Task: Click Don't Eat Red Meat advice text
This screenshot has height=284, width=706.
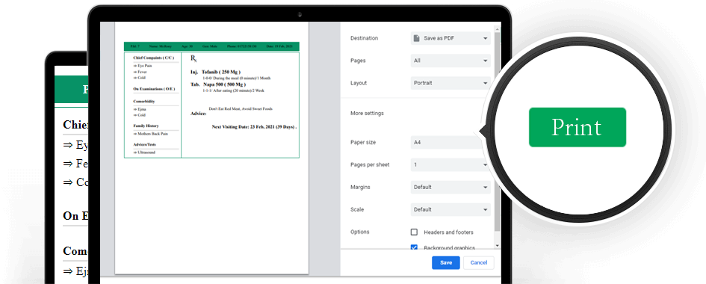Action: 241,109
